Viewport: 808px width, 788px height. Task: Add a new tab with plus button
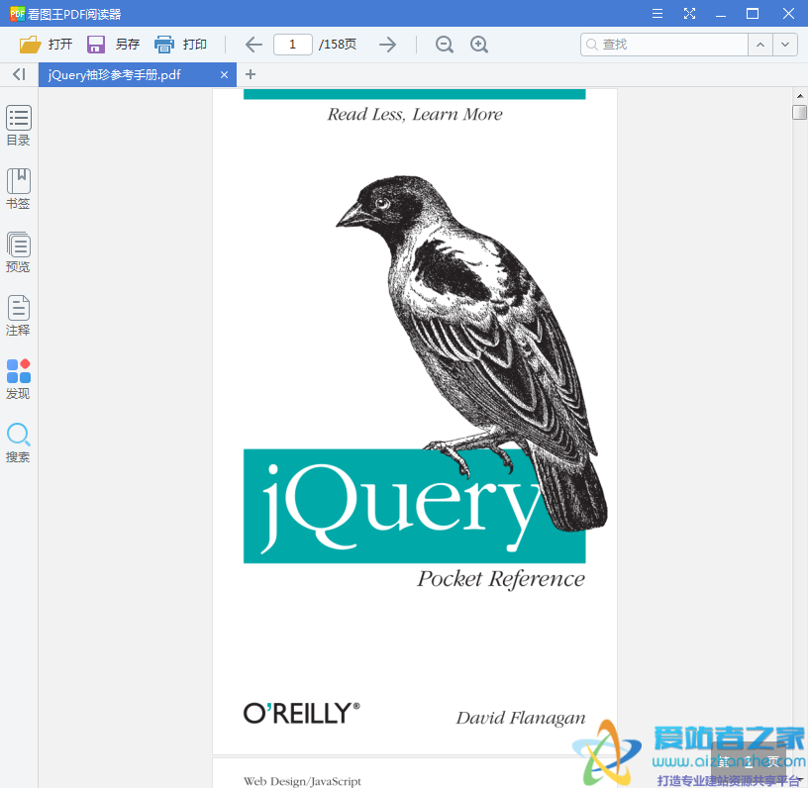(x=251, y=74)
